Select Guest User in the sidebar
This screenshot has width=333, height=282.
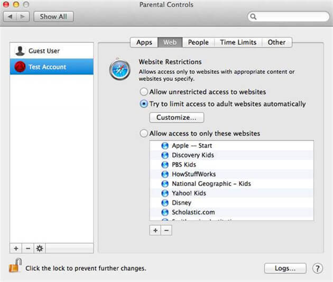click(x=44, y=51)
